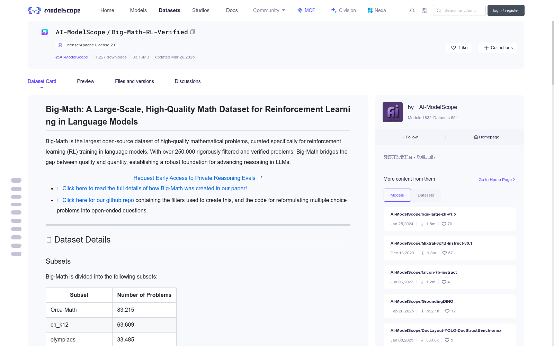Focus the Search anything input field
The height and width of the screenshot is (346, 554).
pyautogui.click(x=459, y=10)
